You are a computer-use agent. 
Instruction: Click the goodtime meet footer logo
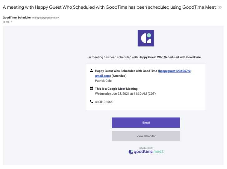click(146, 152)
